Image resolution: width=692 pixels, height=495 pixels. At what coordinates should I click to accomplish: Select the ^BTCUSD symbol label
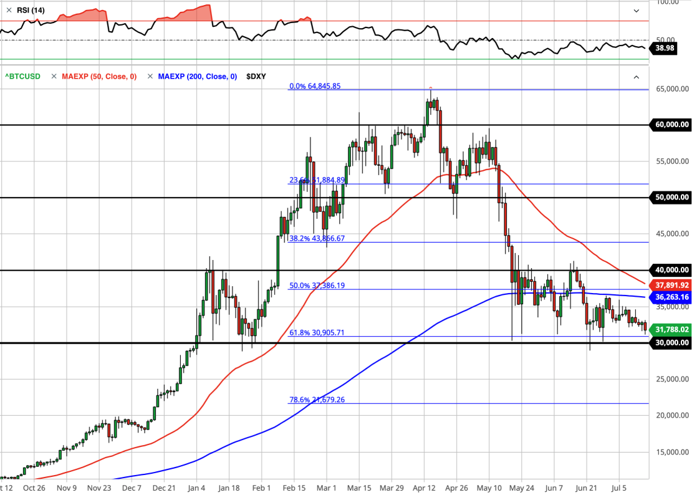[x=22, y=76]
